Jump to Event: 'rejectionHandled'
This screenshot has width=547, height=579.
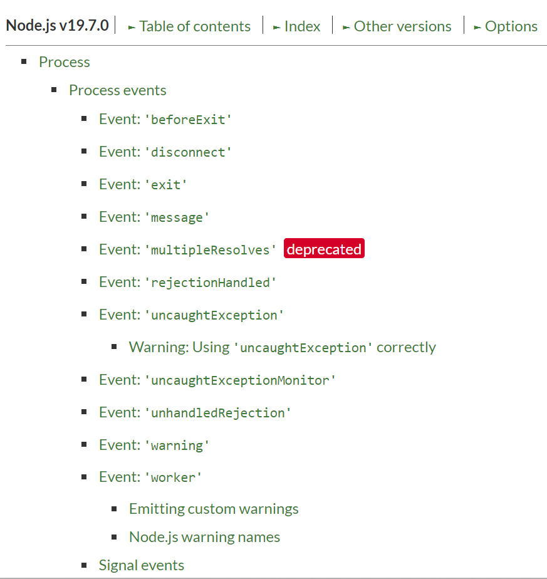click(x=187, y=282)
